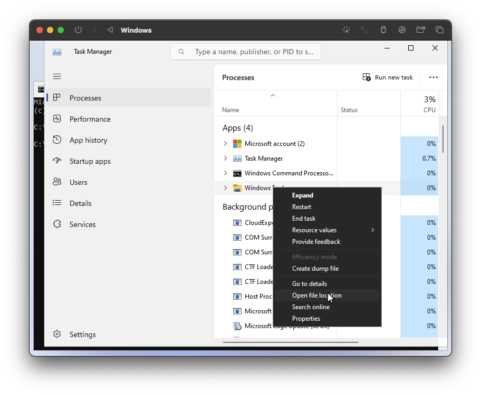The height and width of the screenshot is (395, 481).
Task: Click the search magnifier icon
Action: 181,52
